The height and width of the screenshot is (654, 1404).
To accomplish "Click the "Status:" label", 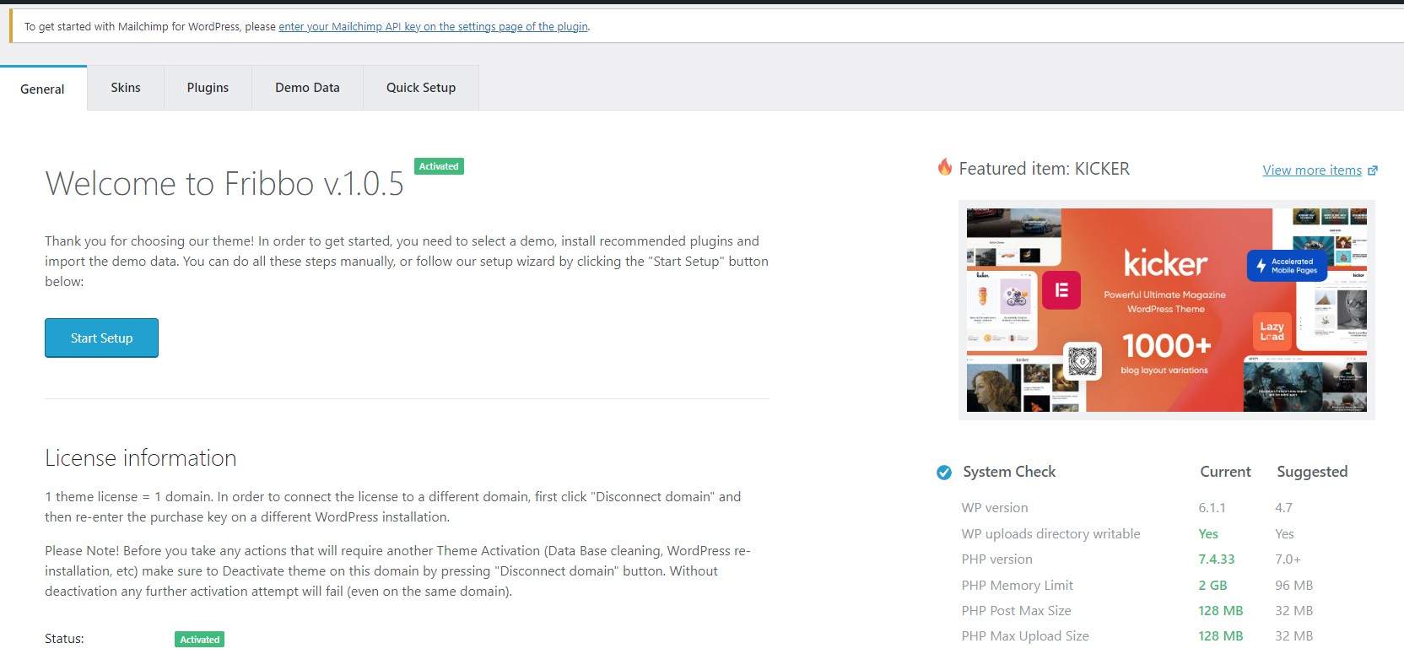I will click(x=64, y=639).
